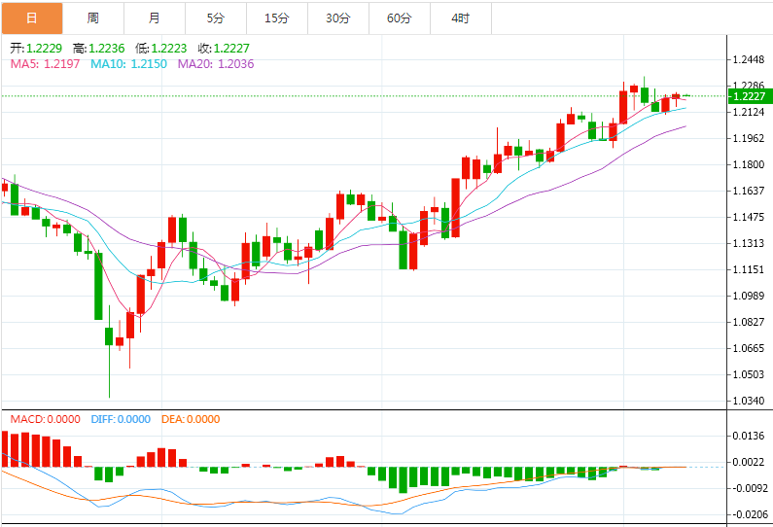Open the 15分 timeframe tab
Viewport: 773px width, 527px height.
(x=276, y=18)
